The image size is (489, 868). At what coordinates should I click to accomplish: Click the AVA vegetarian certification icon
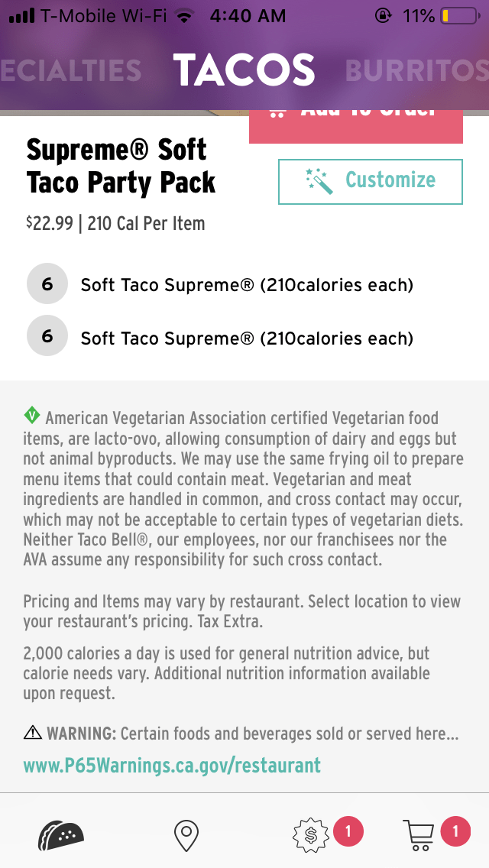[x=31, y=416]
